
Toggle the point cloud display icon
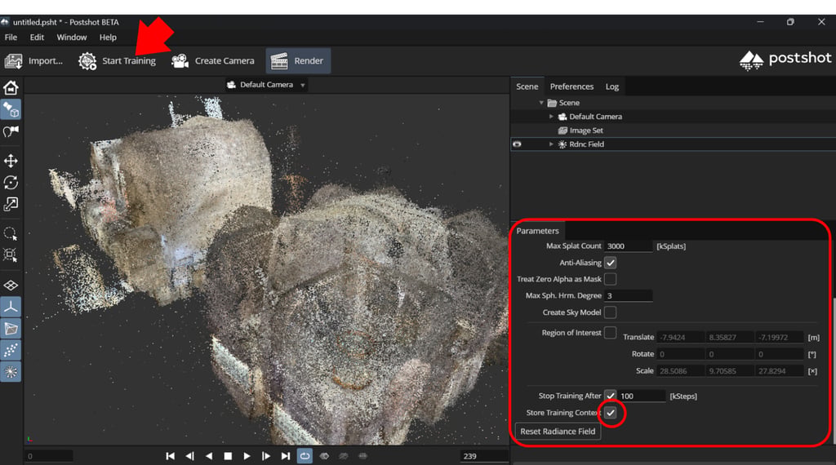point(11,350)
